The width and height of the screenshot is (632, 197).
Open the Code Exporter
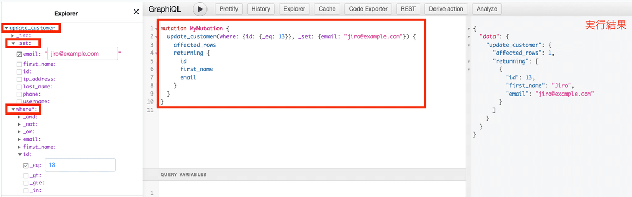tap(368, 9)
